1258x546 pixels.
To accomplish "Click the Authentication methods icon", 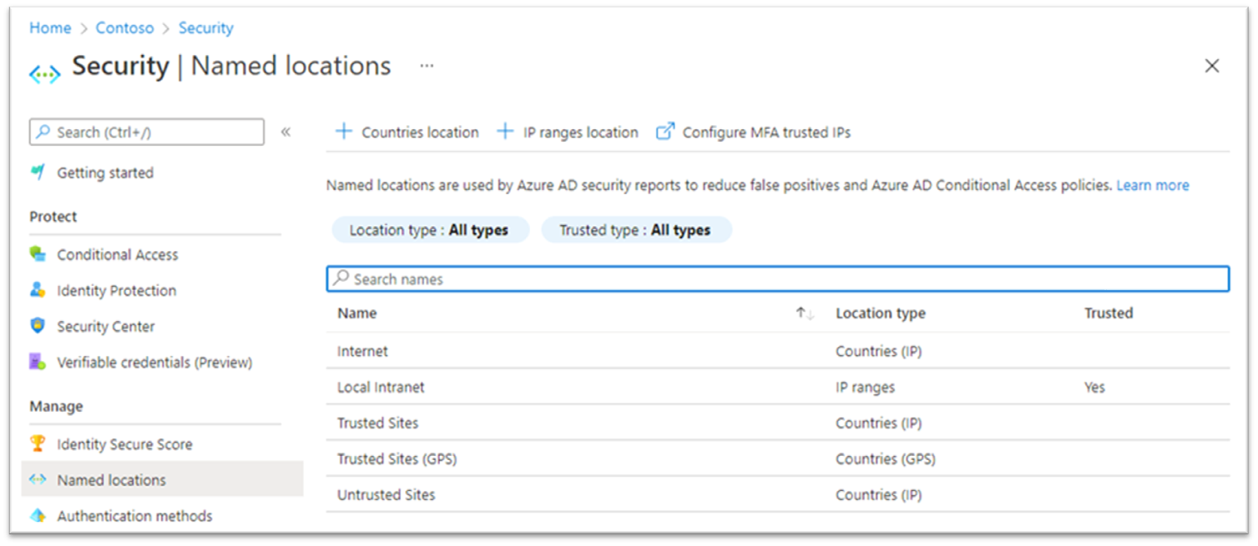I will coord(38,515).
